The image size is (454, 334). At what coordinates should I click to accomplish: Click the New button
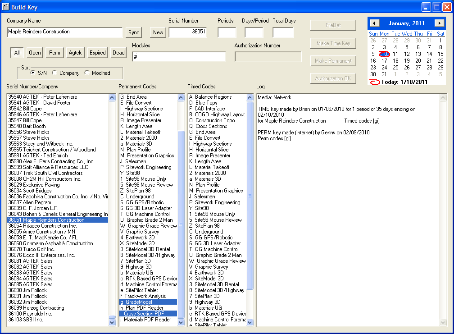click(x=158, y=32)
